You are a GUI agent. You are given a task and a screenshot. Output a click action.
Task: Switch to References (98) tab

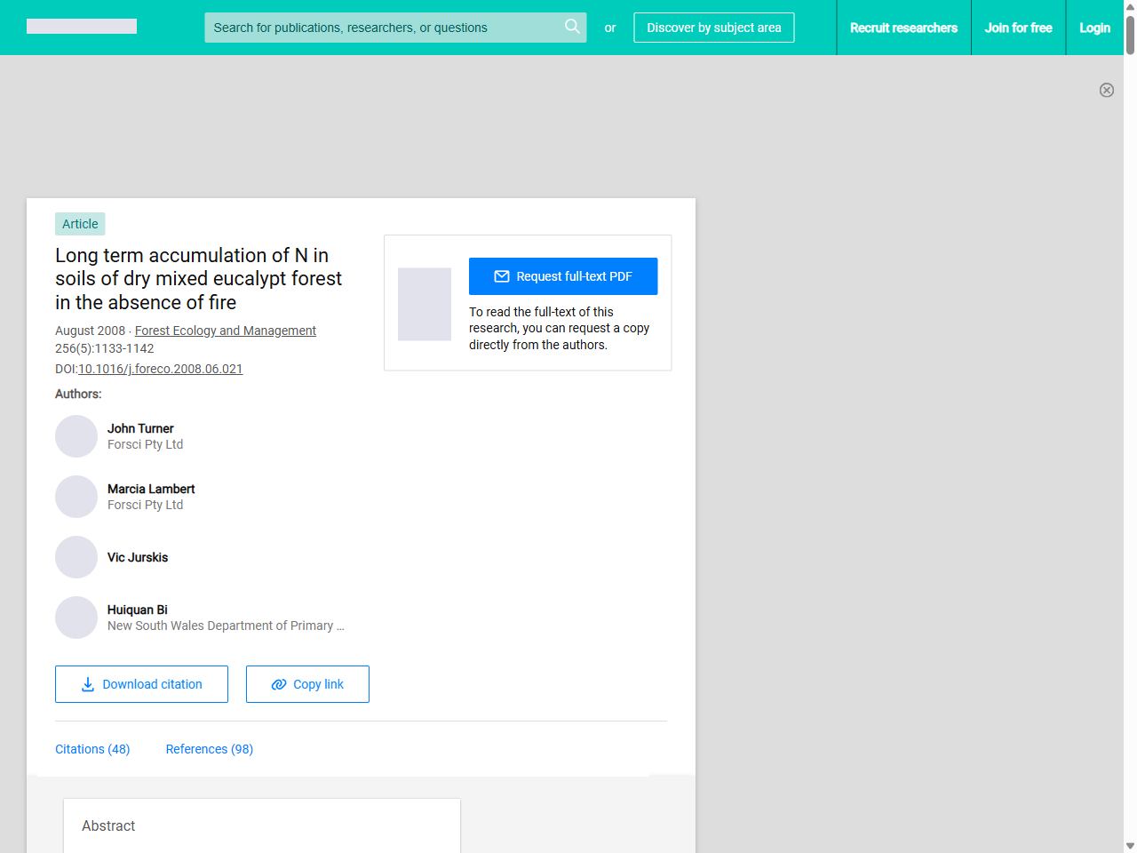pos(210,749)
